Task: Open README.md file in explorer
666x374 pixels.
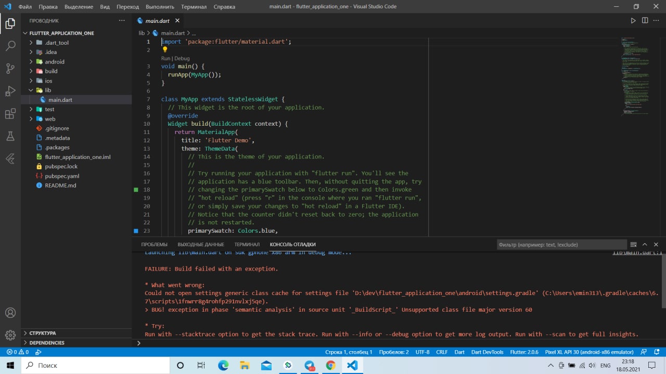Action: [x=60, y=185]
